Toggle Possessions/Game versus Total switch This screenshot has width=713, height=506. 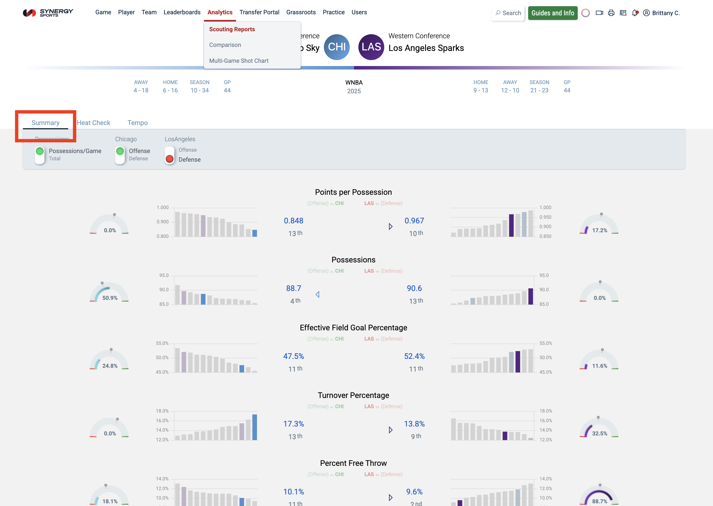40,155
